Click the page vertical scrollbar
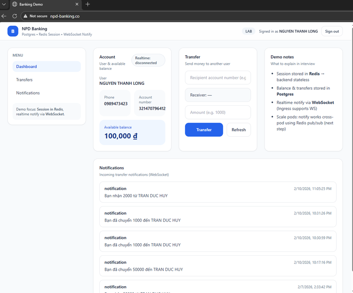 [x=352, y=149]
